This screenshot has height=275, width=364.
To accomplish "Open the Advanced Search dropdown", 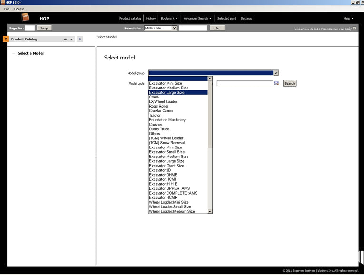I will (197, 18).
